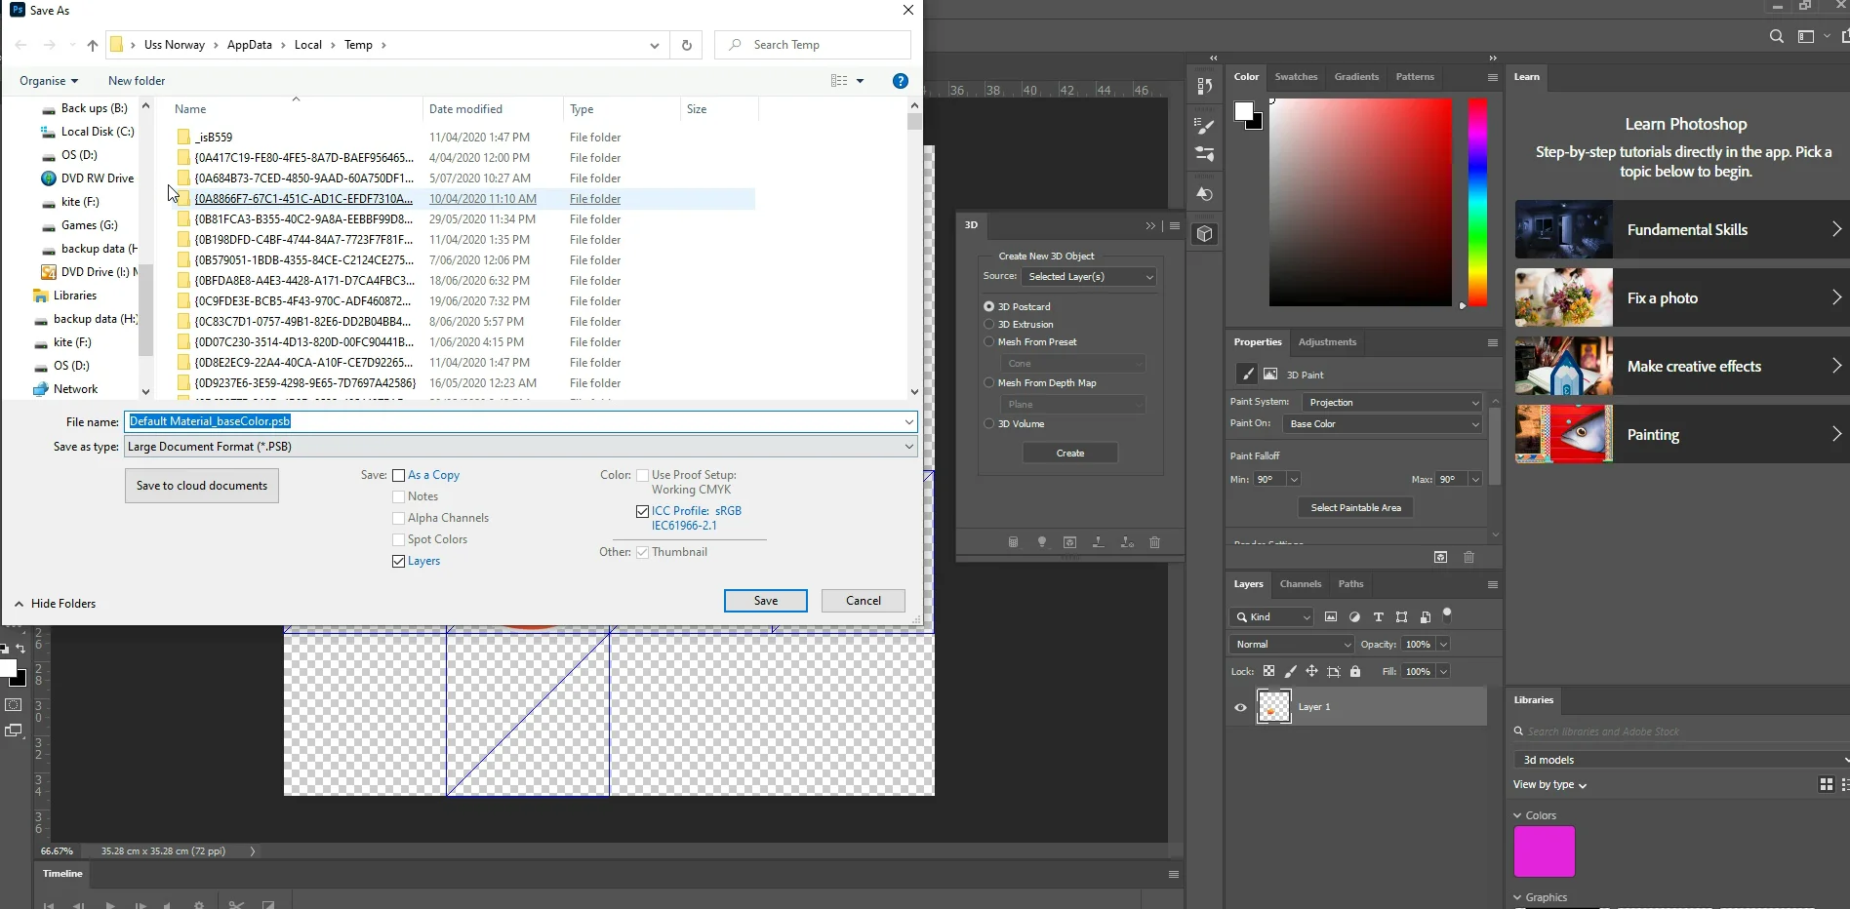Click the trash icon in the 3D panel
1850x909 pixels.
tap(1155, 542)
